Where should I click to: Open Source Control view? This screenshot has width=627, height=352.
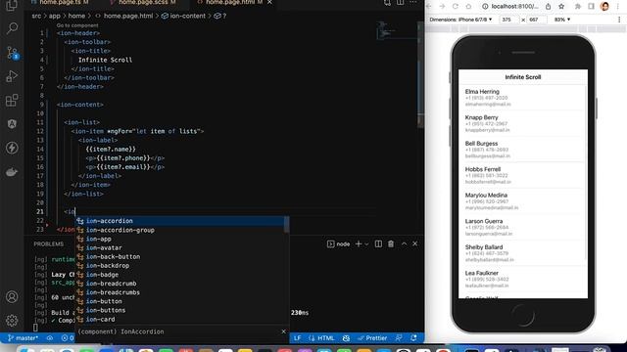click(12, 52)
